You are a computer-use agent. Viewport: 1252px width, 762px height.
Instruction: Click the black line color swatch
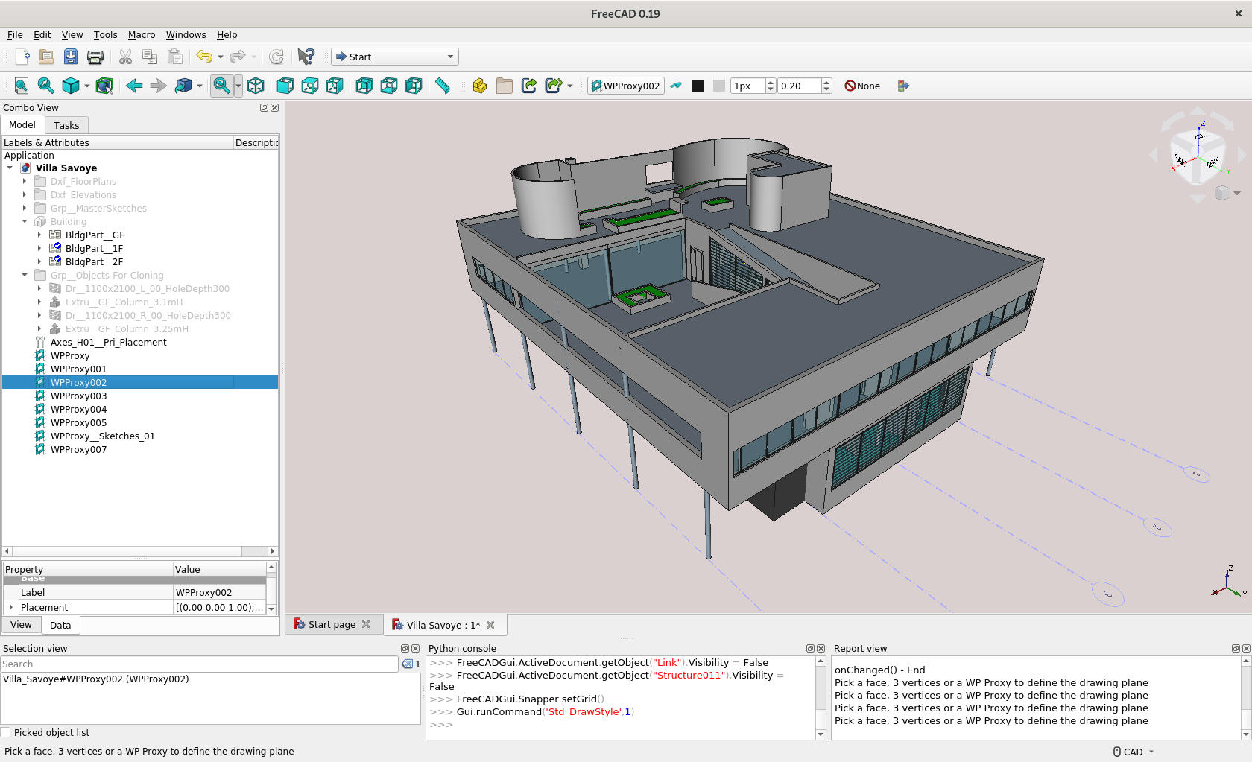click(x=698, y=86)
